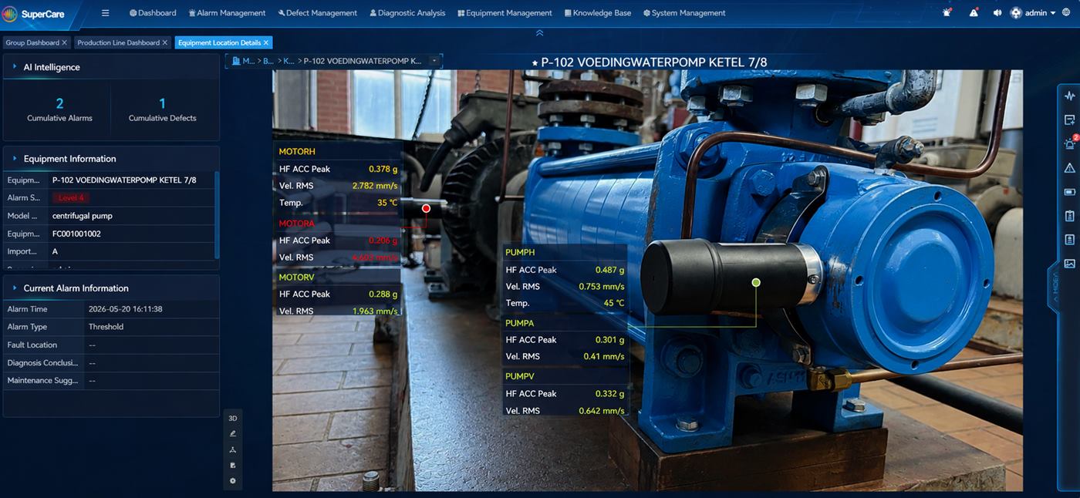The width and height of the screenshot is (1080, 498).
Task: Switch to Group Dashboard tab
Action: pos(32,43)
